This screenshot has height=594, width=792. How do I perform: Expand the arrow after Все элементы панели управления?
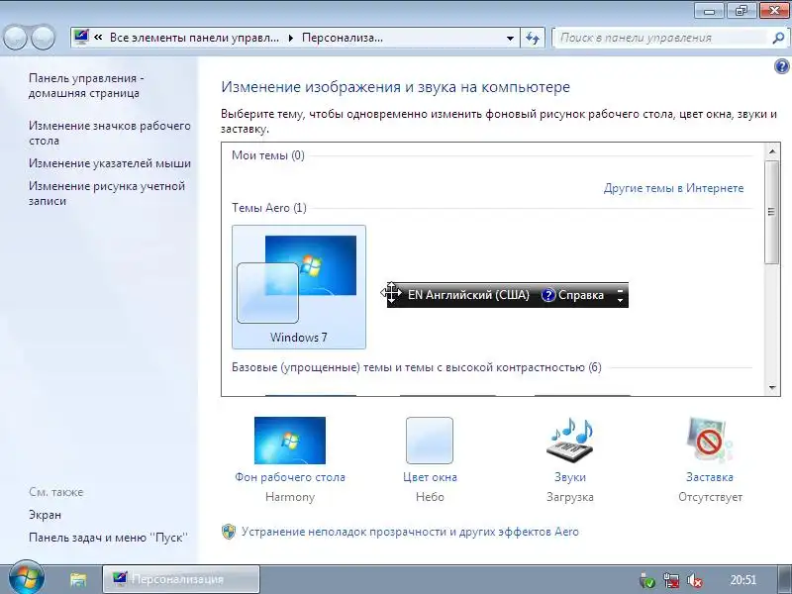pos(290,38)
